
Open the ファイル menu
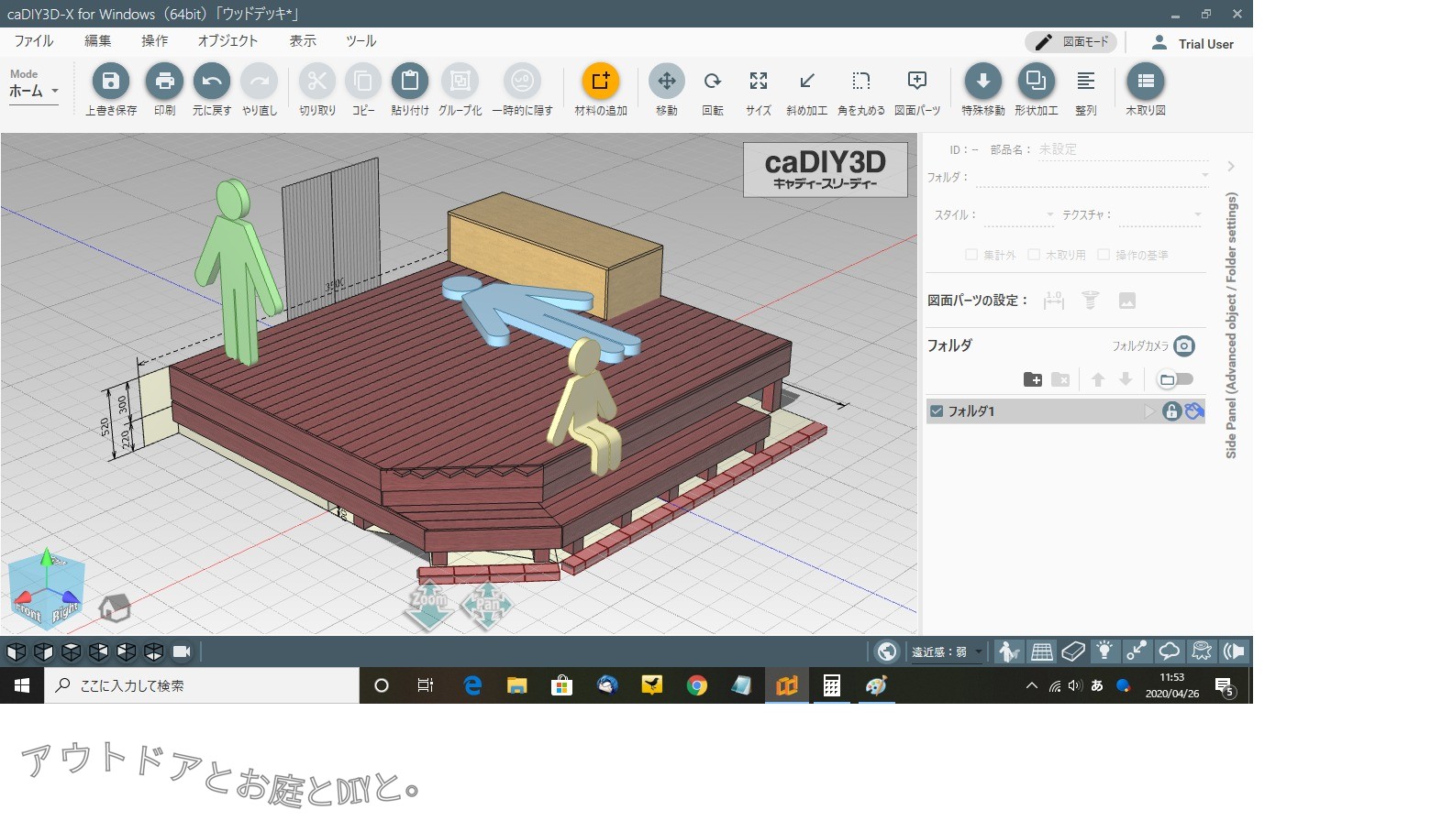pyautogui.click(x=34, y=41)
